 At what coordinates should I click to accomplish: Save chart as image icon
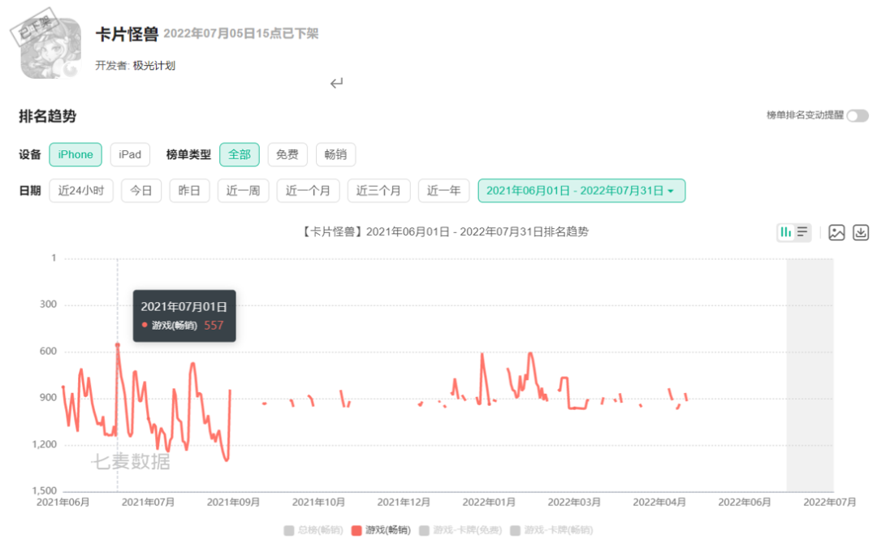[836, 232]
